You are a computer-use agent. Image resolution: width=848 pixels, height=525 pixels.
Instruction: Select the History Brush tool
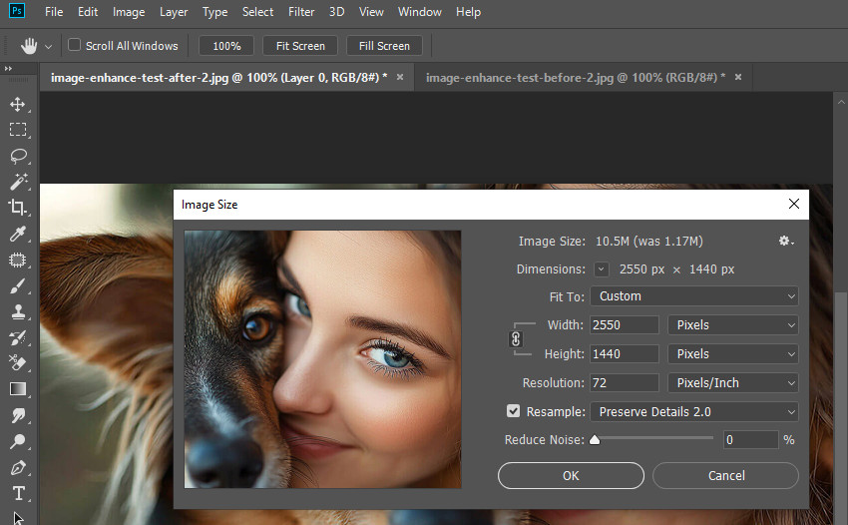(18, 337)
